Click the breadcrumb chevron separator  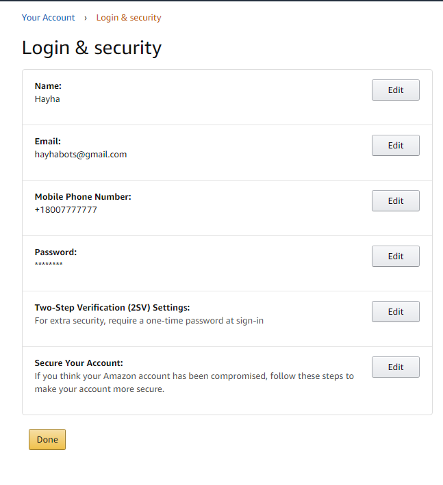pos(86,18)
